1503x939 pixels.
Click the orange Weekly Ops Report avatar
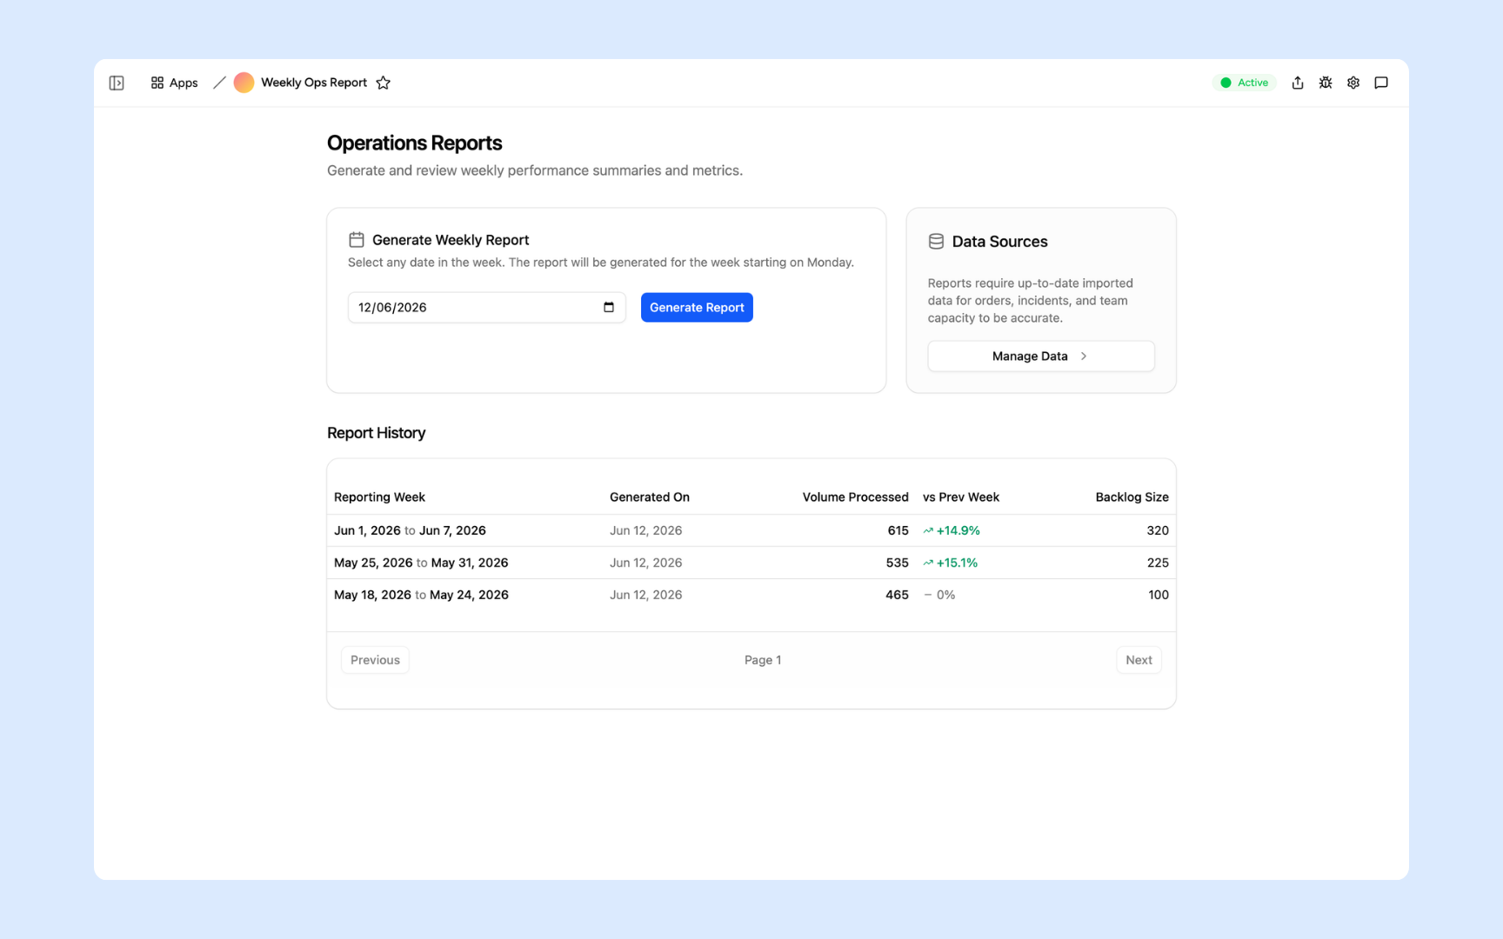coord(244,83)
